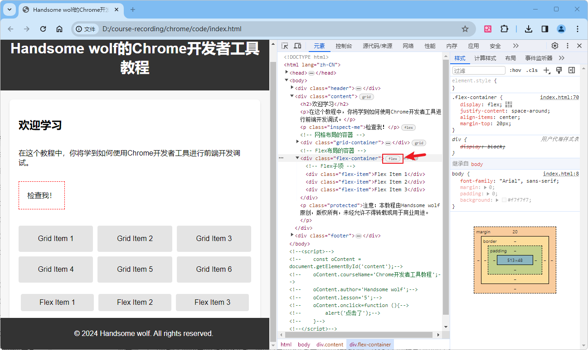Click the #f7f7f7 background color swatch
The height and width of the screenshot is (350, 588).
coord(504,200)
